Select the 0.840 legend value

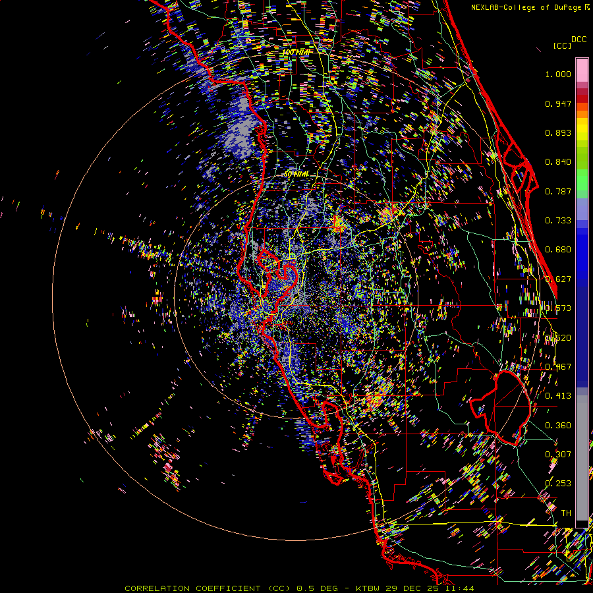pos(558,162)
